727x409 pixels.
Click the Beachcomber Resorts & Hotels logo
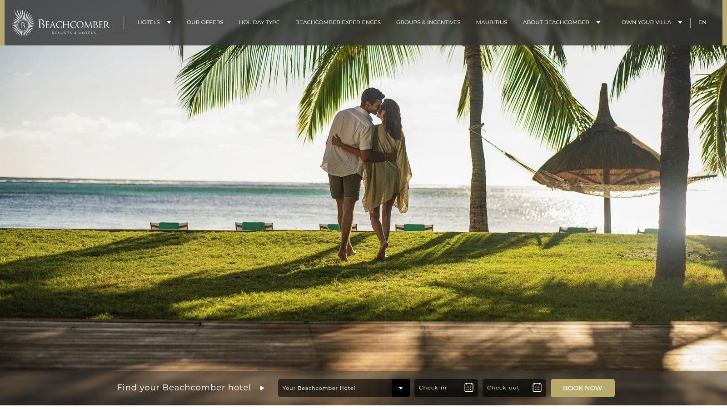(x=61, y=22)
